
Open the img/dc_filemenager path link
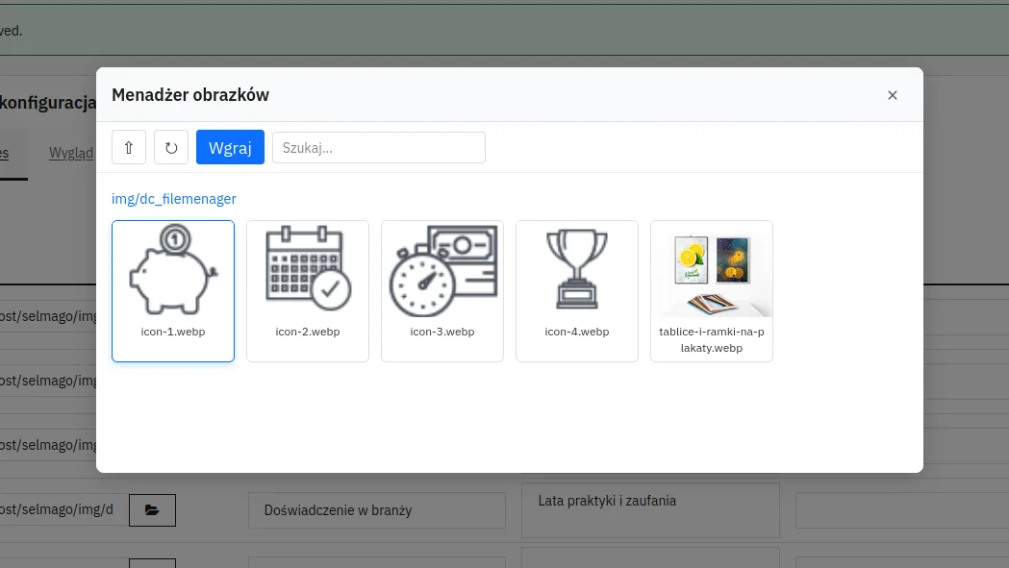(x=174, y=199)
